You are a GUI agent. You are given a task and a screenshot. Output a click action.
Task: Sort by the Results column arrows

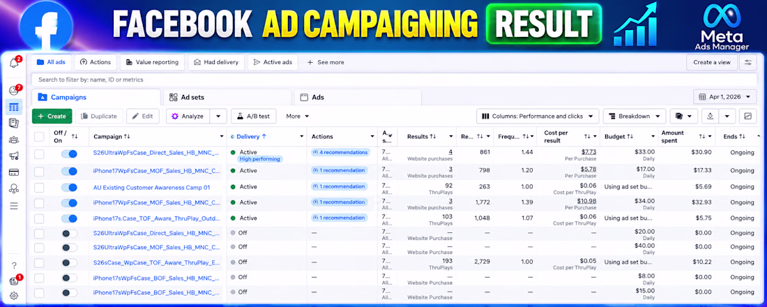[432, 137]
